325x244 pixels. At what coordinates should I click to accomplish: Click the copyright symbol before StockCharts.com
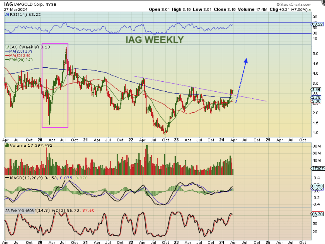pos(278,5)
